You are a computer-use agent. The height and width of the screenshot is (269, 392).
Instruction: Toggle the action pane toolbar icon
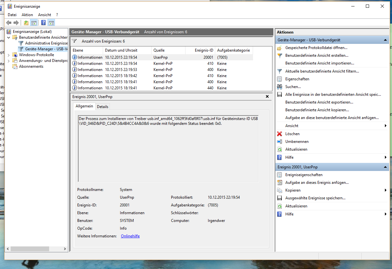pyautogui.click(x=51, y=23)
